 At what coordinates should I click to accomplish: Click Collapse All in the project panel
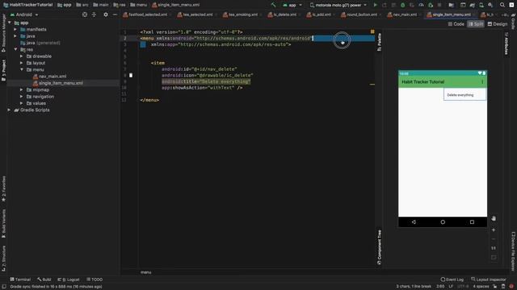(94, 14)
